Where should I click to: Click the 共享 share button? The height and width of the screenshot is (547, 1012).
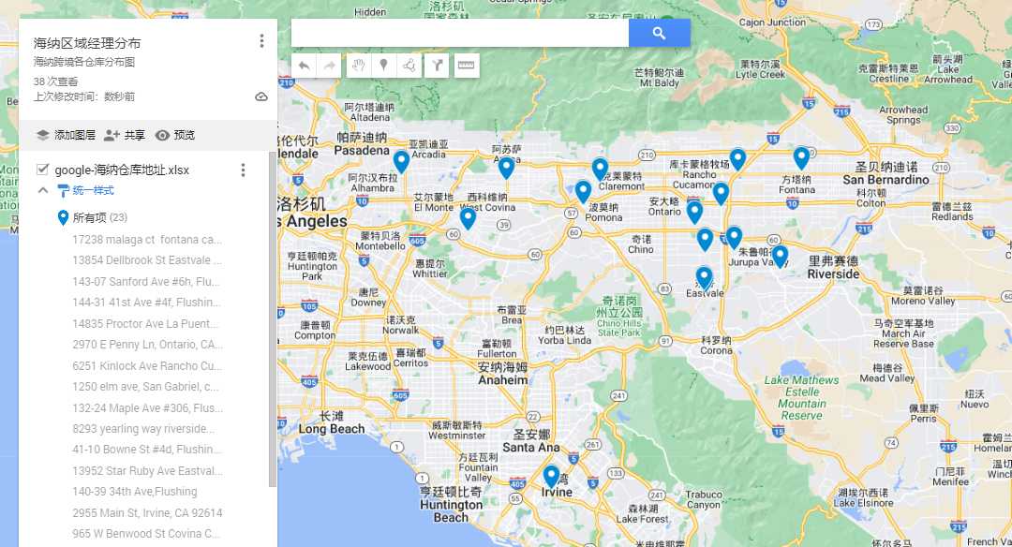[125, 135]
